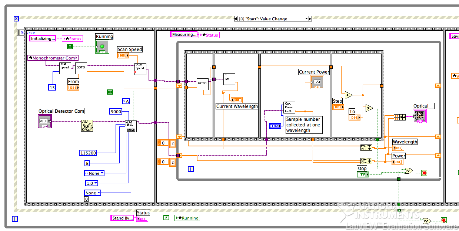Screen dimensions: 459x231
Task: Select the Bundle cluster node
Action: tap(399, 117)
